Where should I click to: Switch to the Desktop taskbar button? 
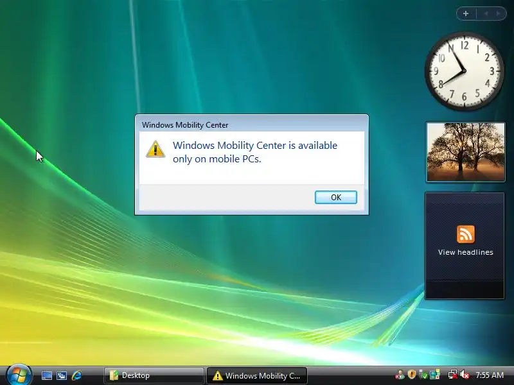point(154,375)
